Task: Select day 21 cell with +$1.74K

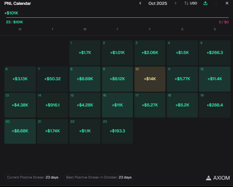Action: coord(52,131)
